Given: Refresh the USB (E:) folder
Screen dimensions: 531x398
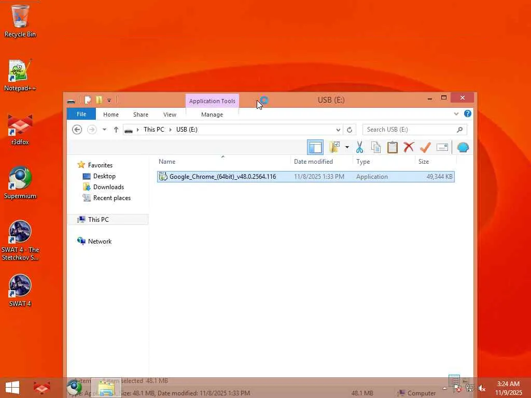Looking at the screenshot, I should click(x=350, y=130).
